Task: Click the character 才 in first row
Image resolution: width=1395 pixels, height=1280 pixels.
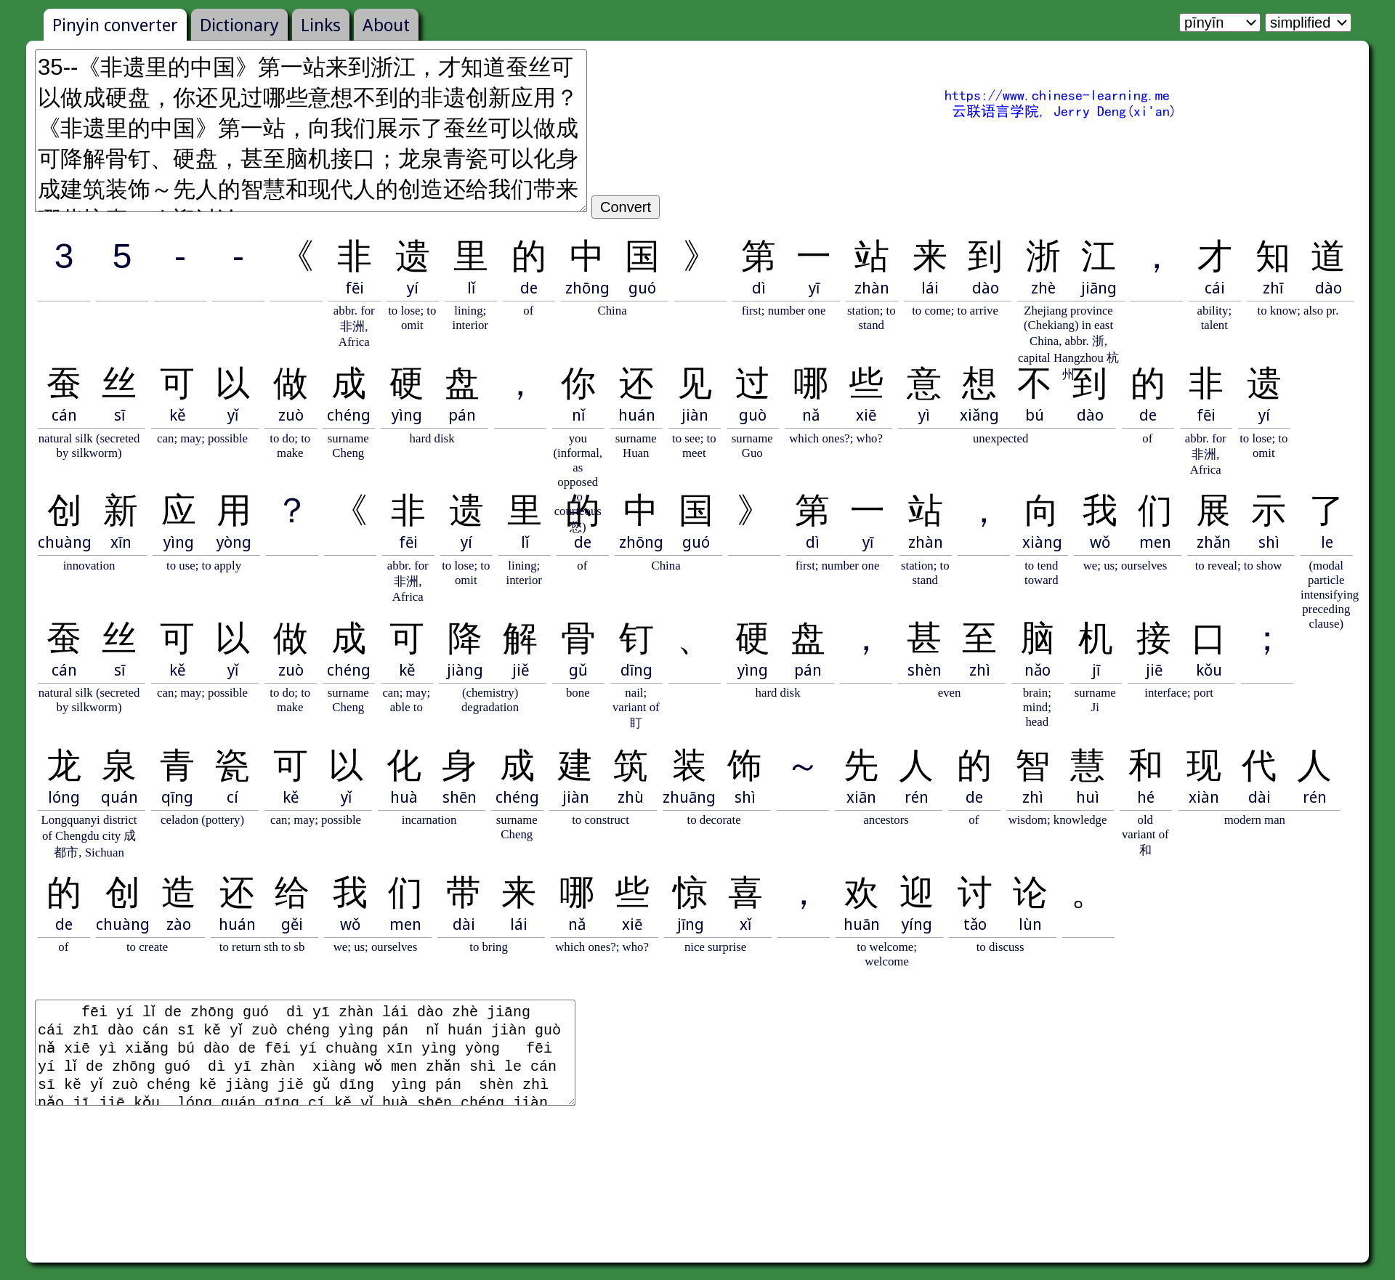Action: [x=1215, y=256]
